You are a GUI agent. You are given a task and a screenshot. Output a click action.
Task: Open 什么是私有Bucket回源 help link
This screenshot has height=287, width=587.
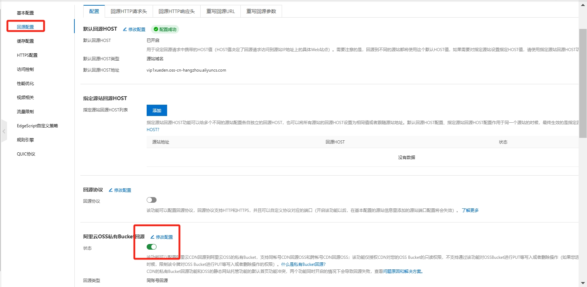click(x=303, y=264)
